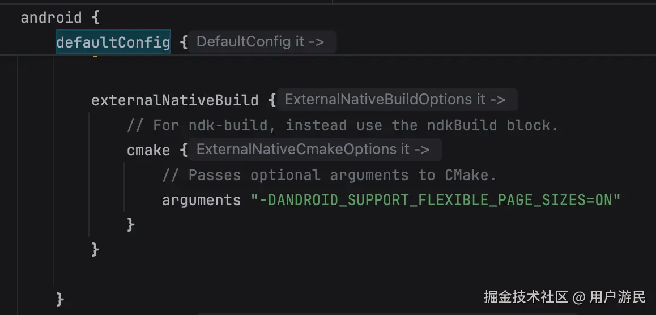Click the opening brace after cmake
656x315 pixels.
click(x=183, y=150)
